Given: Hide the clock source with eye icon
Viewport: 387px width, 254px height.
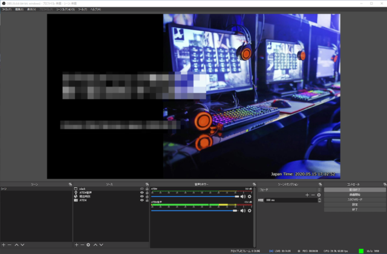Looking at the screenshot, I should click(x=142, y=189).
